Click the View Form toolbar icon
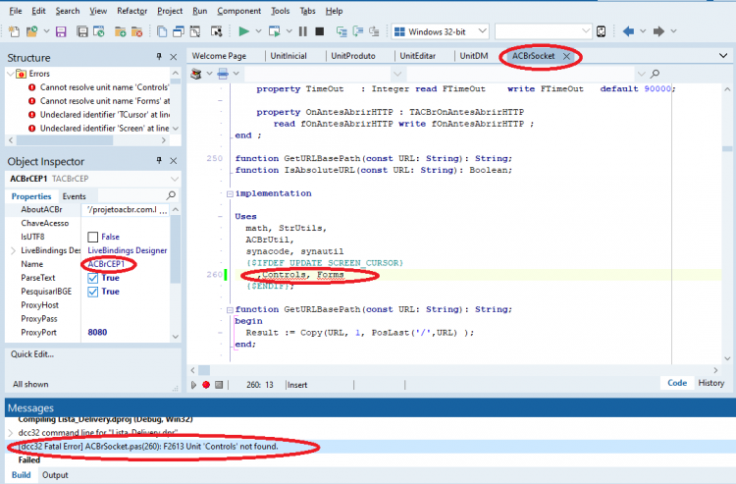Viewport: 736px width, 484px height. click(x=179, y=31)
